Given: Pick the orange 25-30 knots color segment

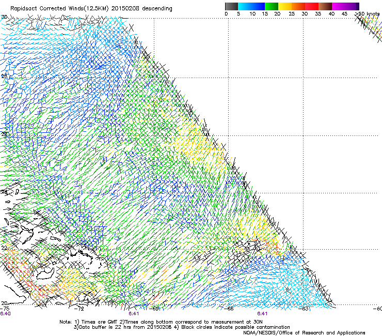Looking at the screenshot, I should pyautogui.click(x=298, y=6).
